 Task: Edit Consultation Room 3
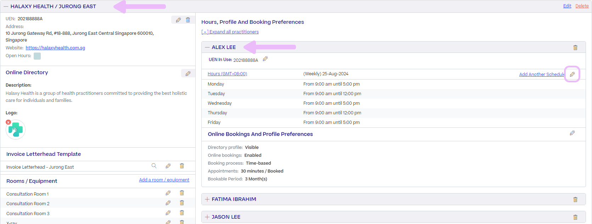point(168,213)
